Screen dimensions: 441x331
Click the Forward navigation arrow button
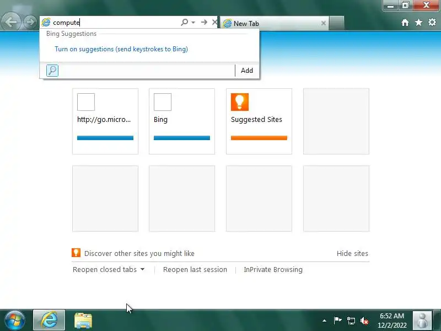pyautogui.click(x=30, y=22)
